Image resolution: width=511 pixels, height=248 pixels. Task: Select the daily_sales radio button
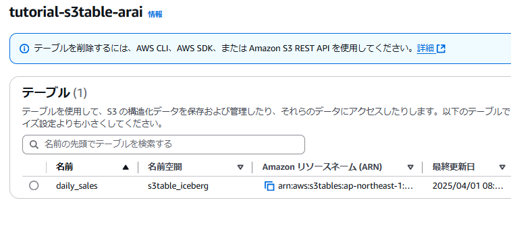click(x=34, y=186)
